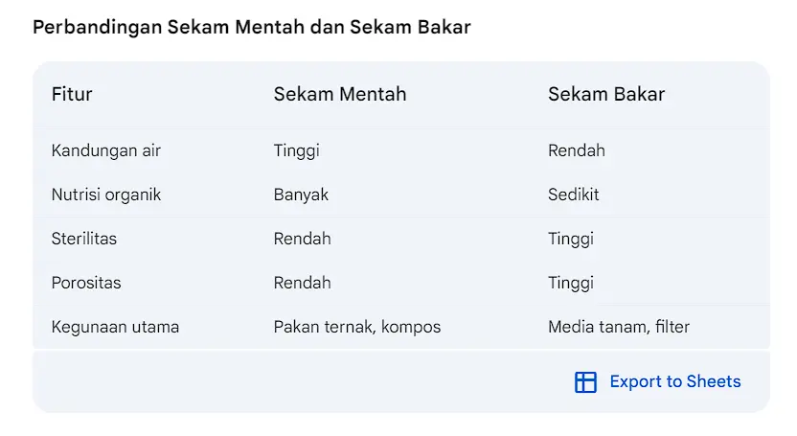The height and width of the screenshot is (436, 797).
Task: Select the Pakan ternak, kompos cell
Action: pos(356,327)
